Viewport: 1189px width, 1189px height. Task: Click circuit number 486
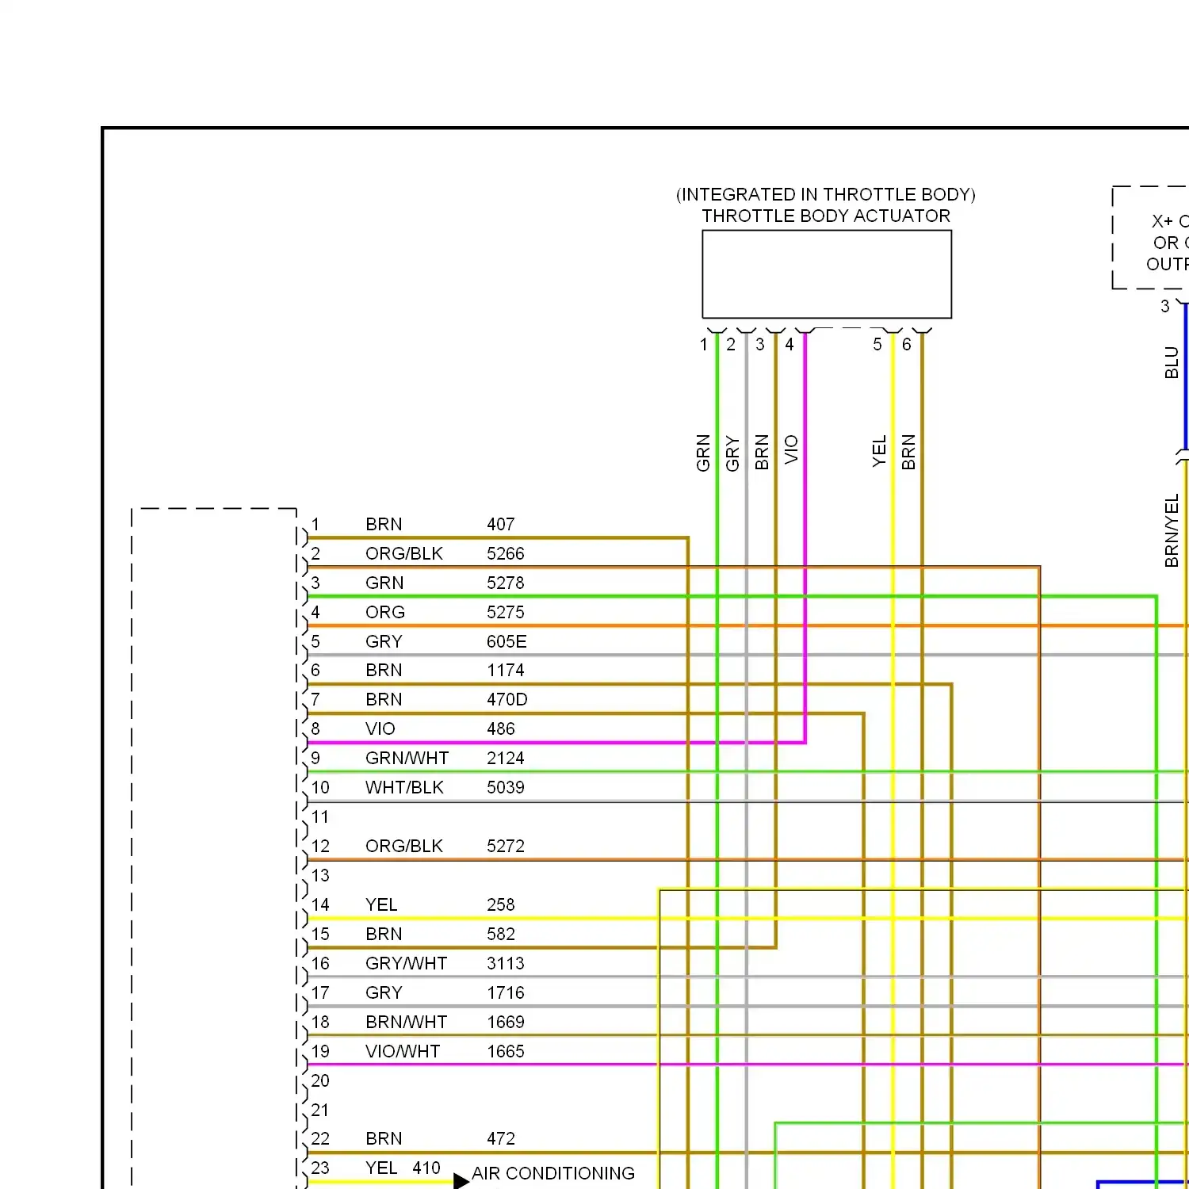501,729
